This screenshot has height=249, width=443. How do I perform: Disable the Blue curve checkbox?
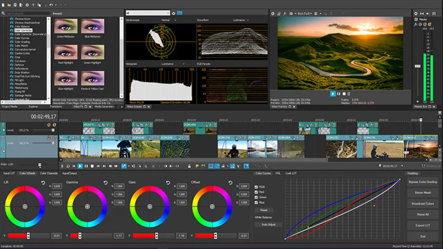[256, 202]
